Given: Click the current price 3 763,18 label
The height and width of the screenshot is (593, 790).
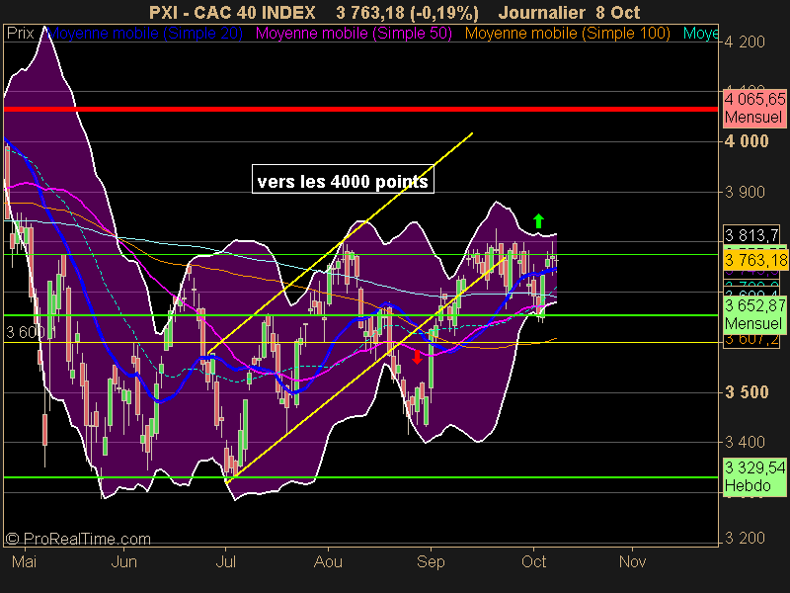Looking at the screenshot, I should pyautogui.click(x=755, y=260).
